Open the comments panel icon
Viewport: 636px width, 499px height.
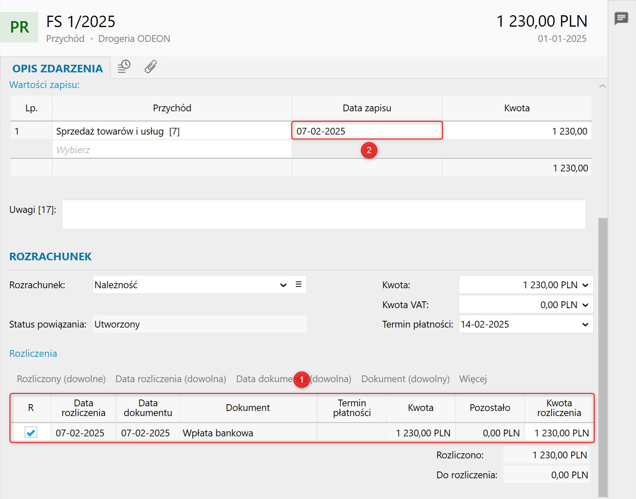621,18
